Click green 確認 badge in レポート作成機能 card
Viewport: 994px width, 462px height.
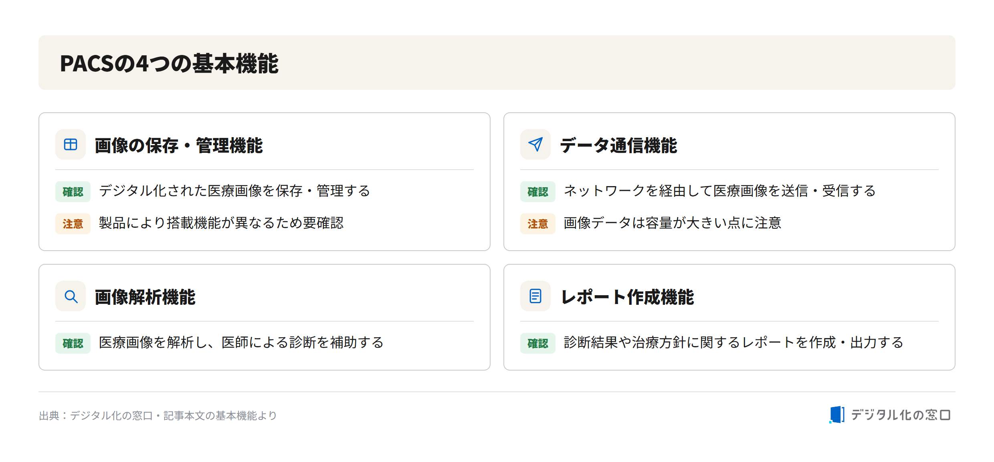click(538, 343)
